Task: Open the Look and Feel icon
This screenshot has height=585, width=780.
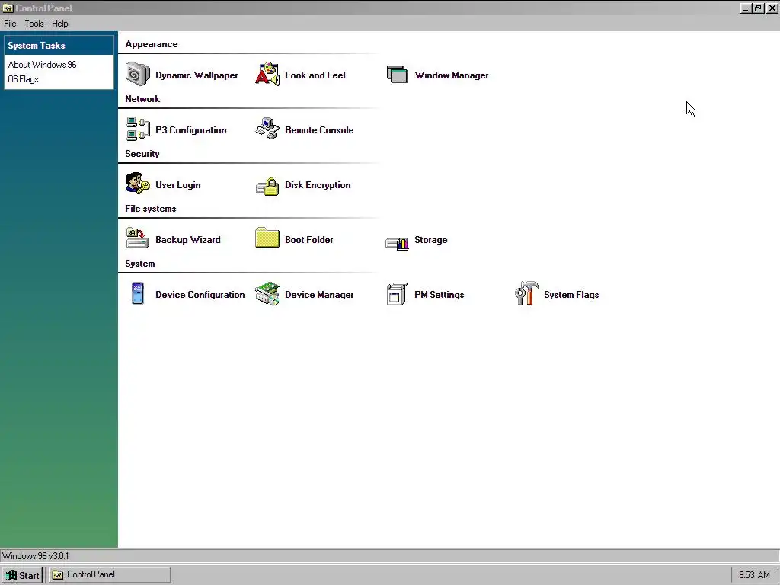Action: [267, 75]
